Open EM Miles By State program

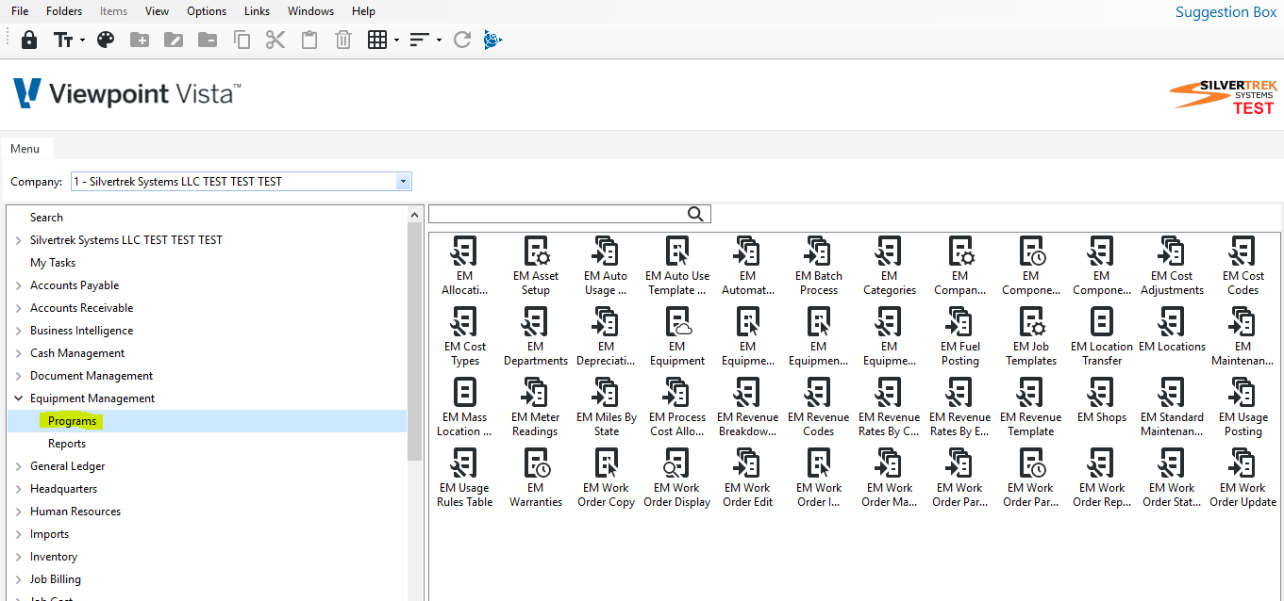click(x=607, y=407)
